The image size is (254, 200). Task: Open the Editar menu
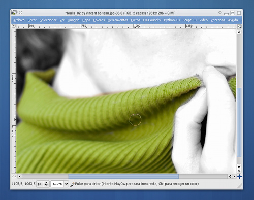point(32,20)
